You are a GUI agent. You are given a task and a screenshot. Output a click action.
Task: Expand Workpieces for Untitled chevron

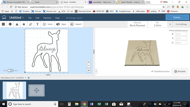(x=26, y=78)
